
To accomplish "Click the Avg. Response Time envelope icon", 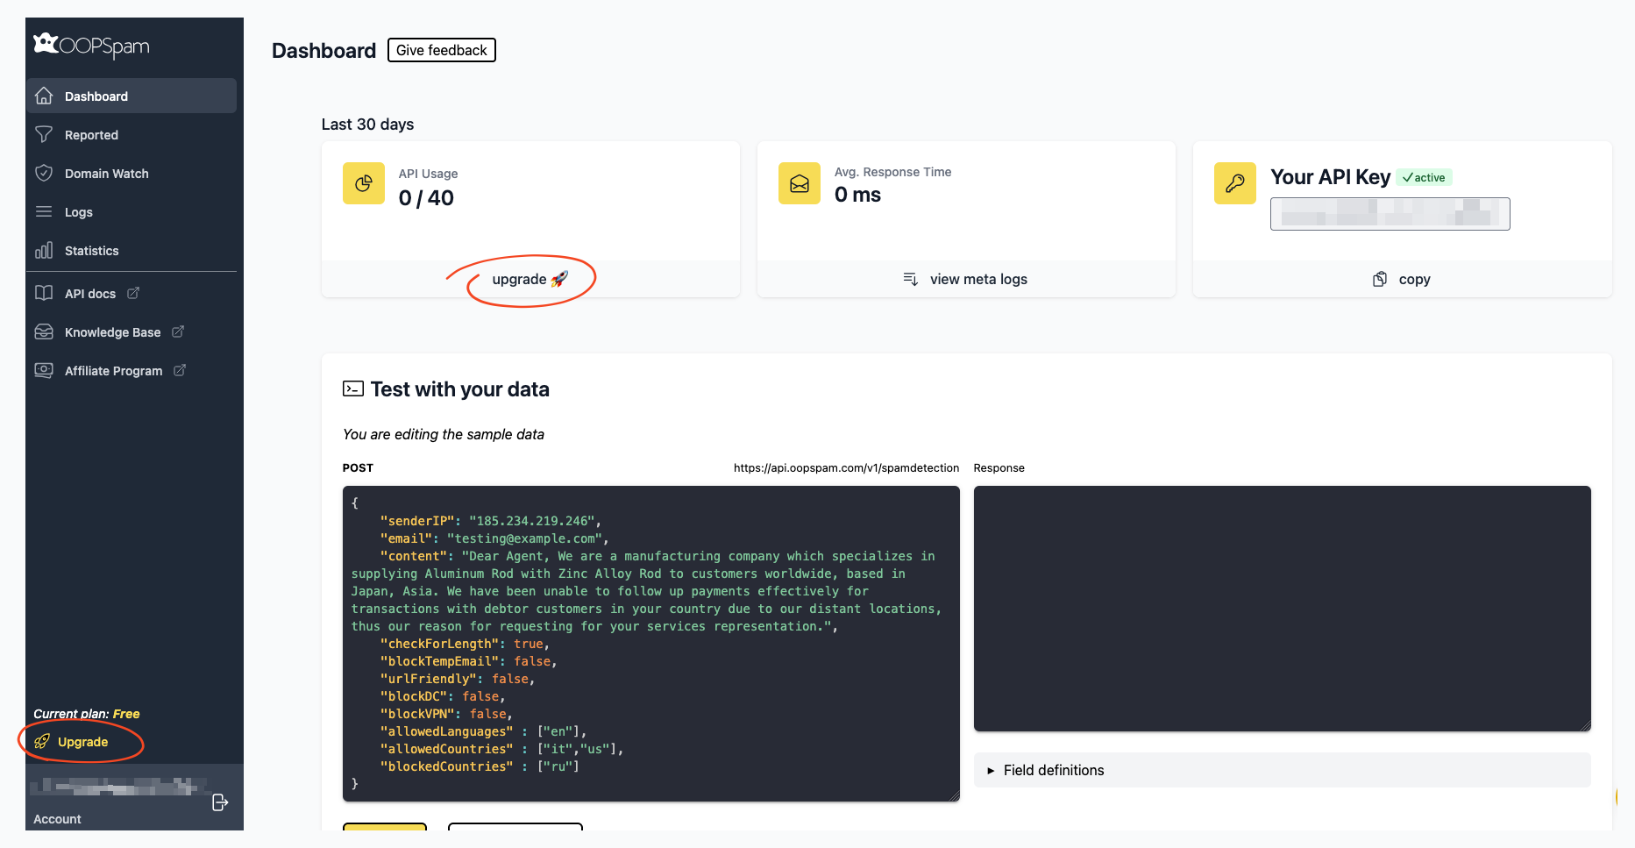I will [800, 183].
